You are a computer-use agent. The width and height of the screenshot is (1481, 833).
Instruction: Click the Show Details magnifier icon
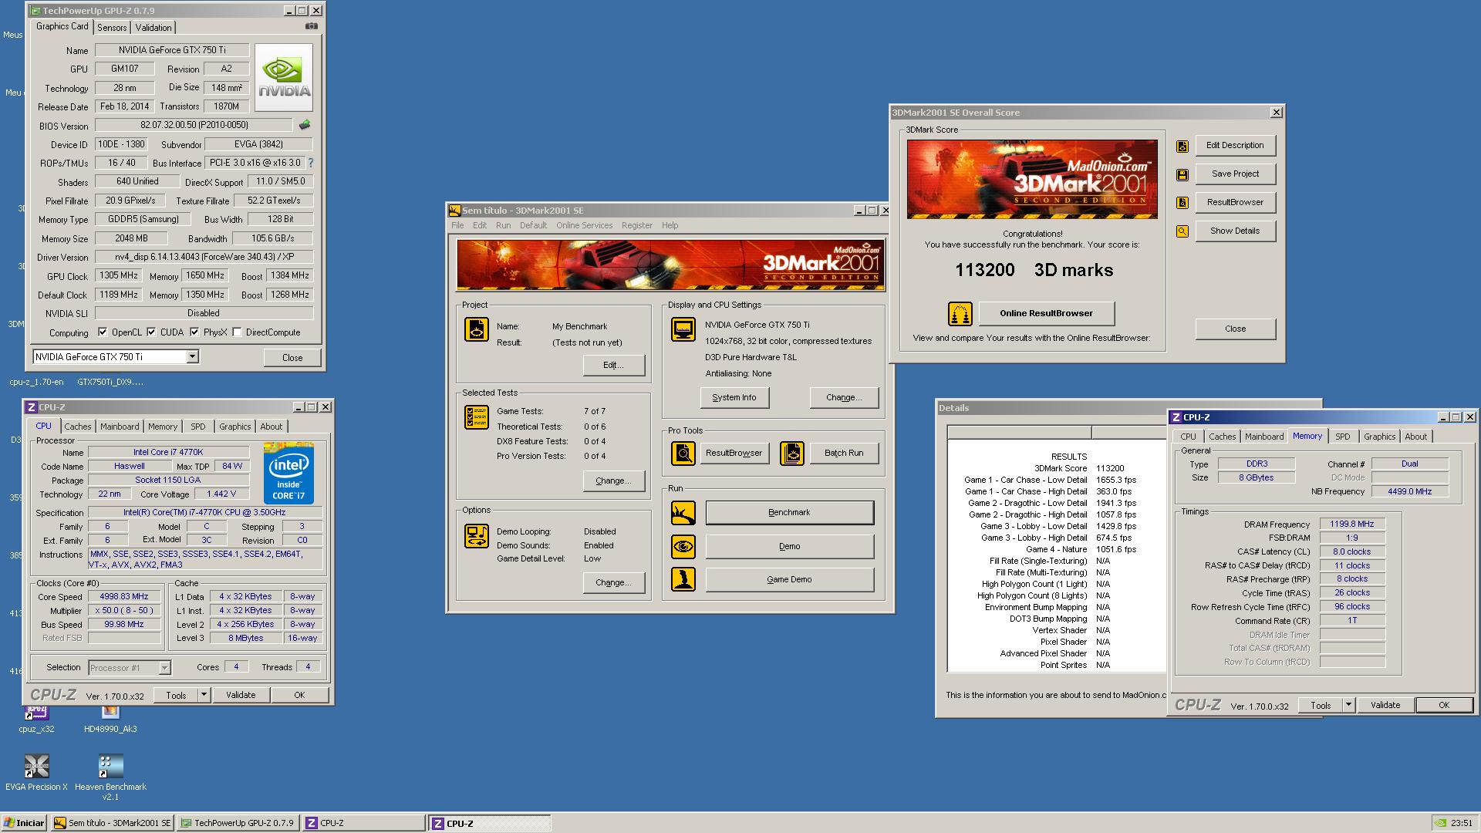1182,231
